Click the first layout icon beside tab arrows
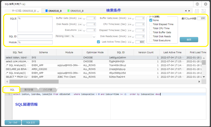The image size is (211, 127). [197, 11]
